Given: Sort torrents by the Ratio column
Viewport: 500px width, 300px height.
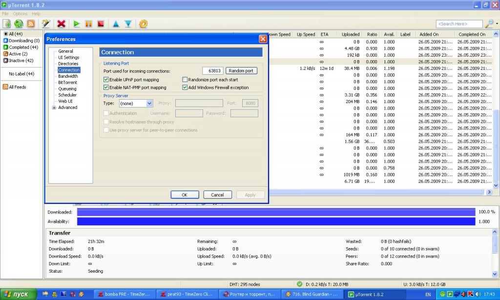Looking at the screenshot, I should click(x=372, y=35).
